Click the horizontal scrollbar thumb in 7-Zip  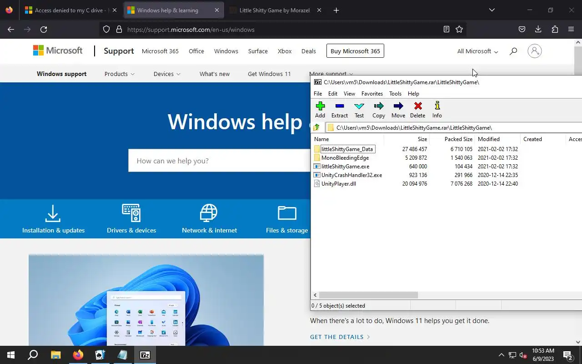pyautogui.click(x=368, y=295)
